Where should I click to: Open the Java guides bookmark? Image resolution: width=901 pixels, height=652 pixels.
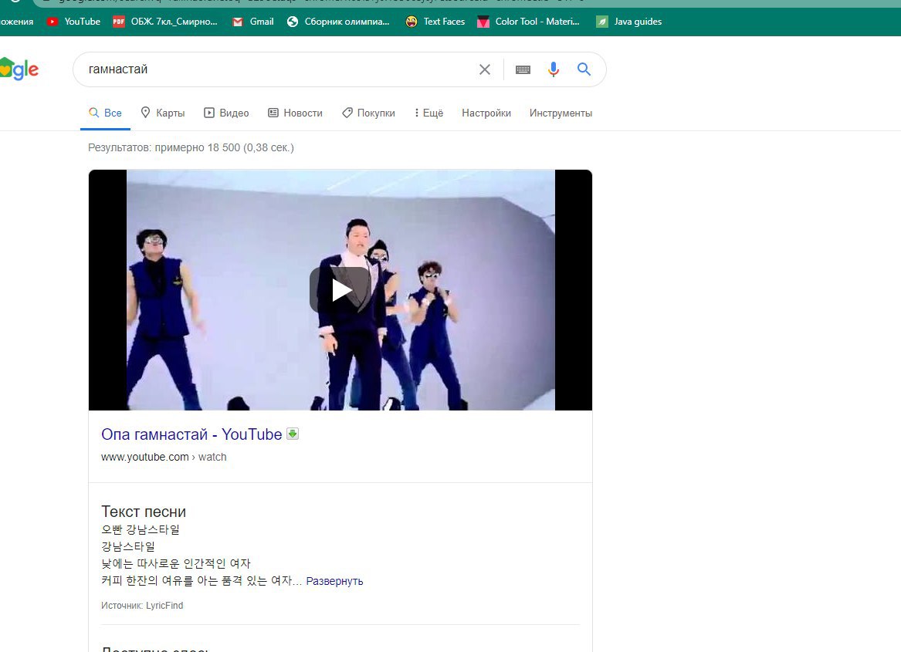pyautogui.click(x=628, y=22)
